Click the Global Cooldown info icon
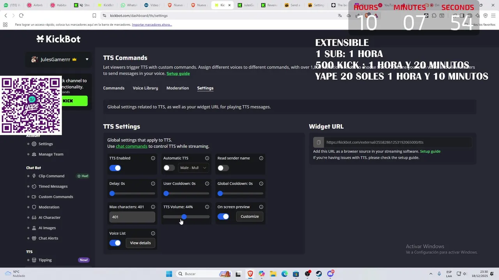Screen dimensions: 499x280 (x=261, y=184)
